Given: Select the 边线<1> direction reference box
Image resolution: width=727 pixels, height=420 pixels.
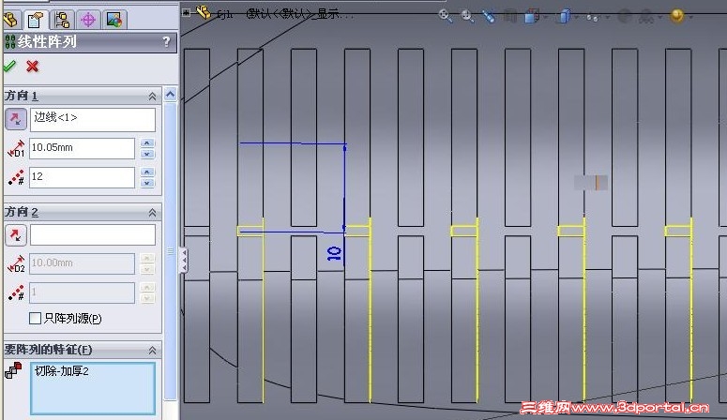Looking at the screenshot, I should pyautogui.click(x=93, y=120).
